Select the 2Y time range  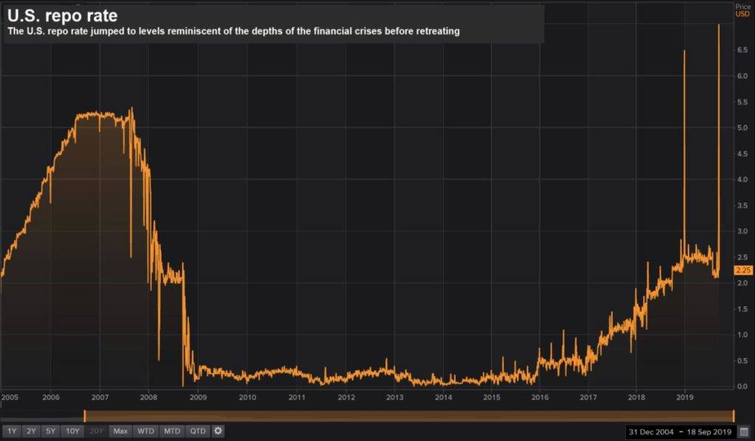(31, 431)
